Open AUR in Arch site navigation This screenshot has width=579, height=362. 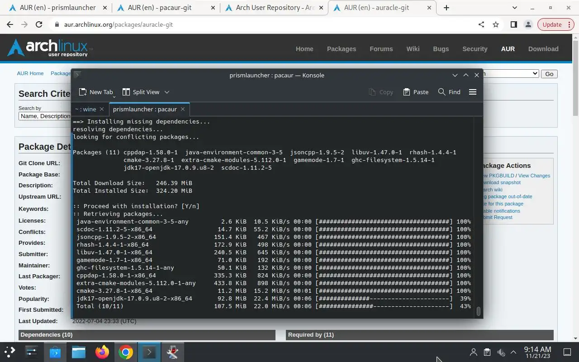pos(508,49)
